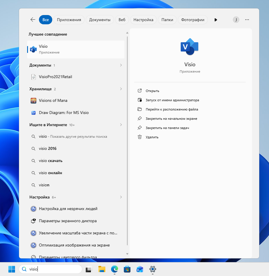Launch Microsoft Edge from taskbar
Screen dimensions: 269x276
pyautogui.click(x=115, y=269)
